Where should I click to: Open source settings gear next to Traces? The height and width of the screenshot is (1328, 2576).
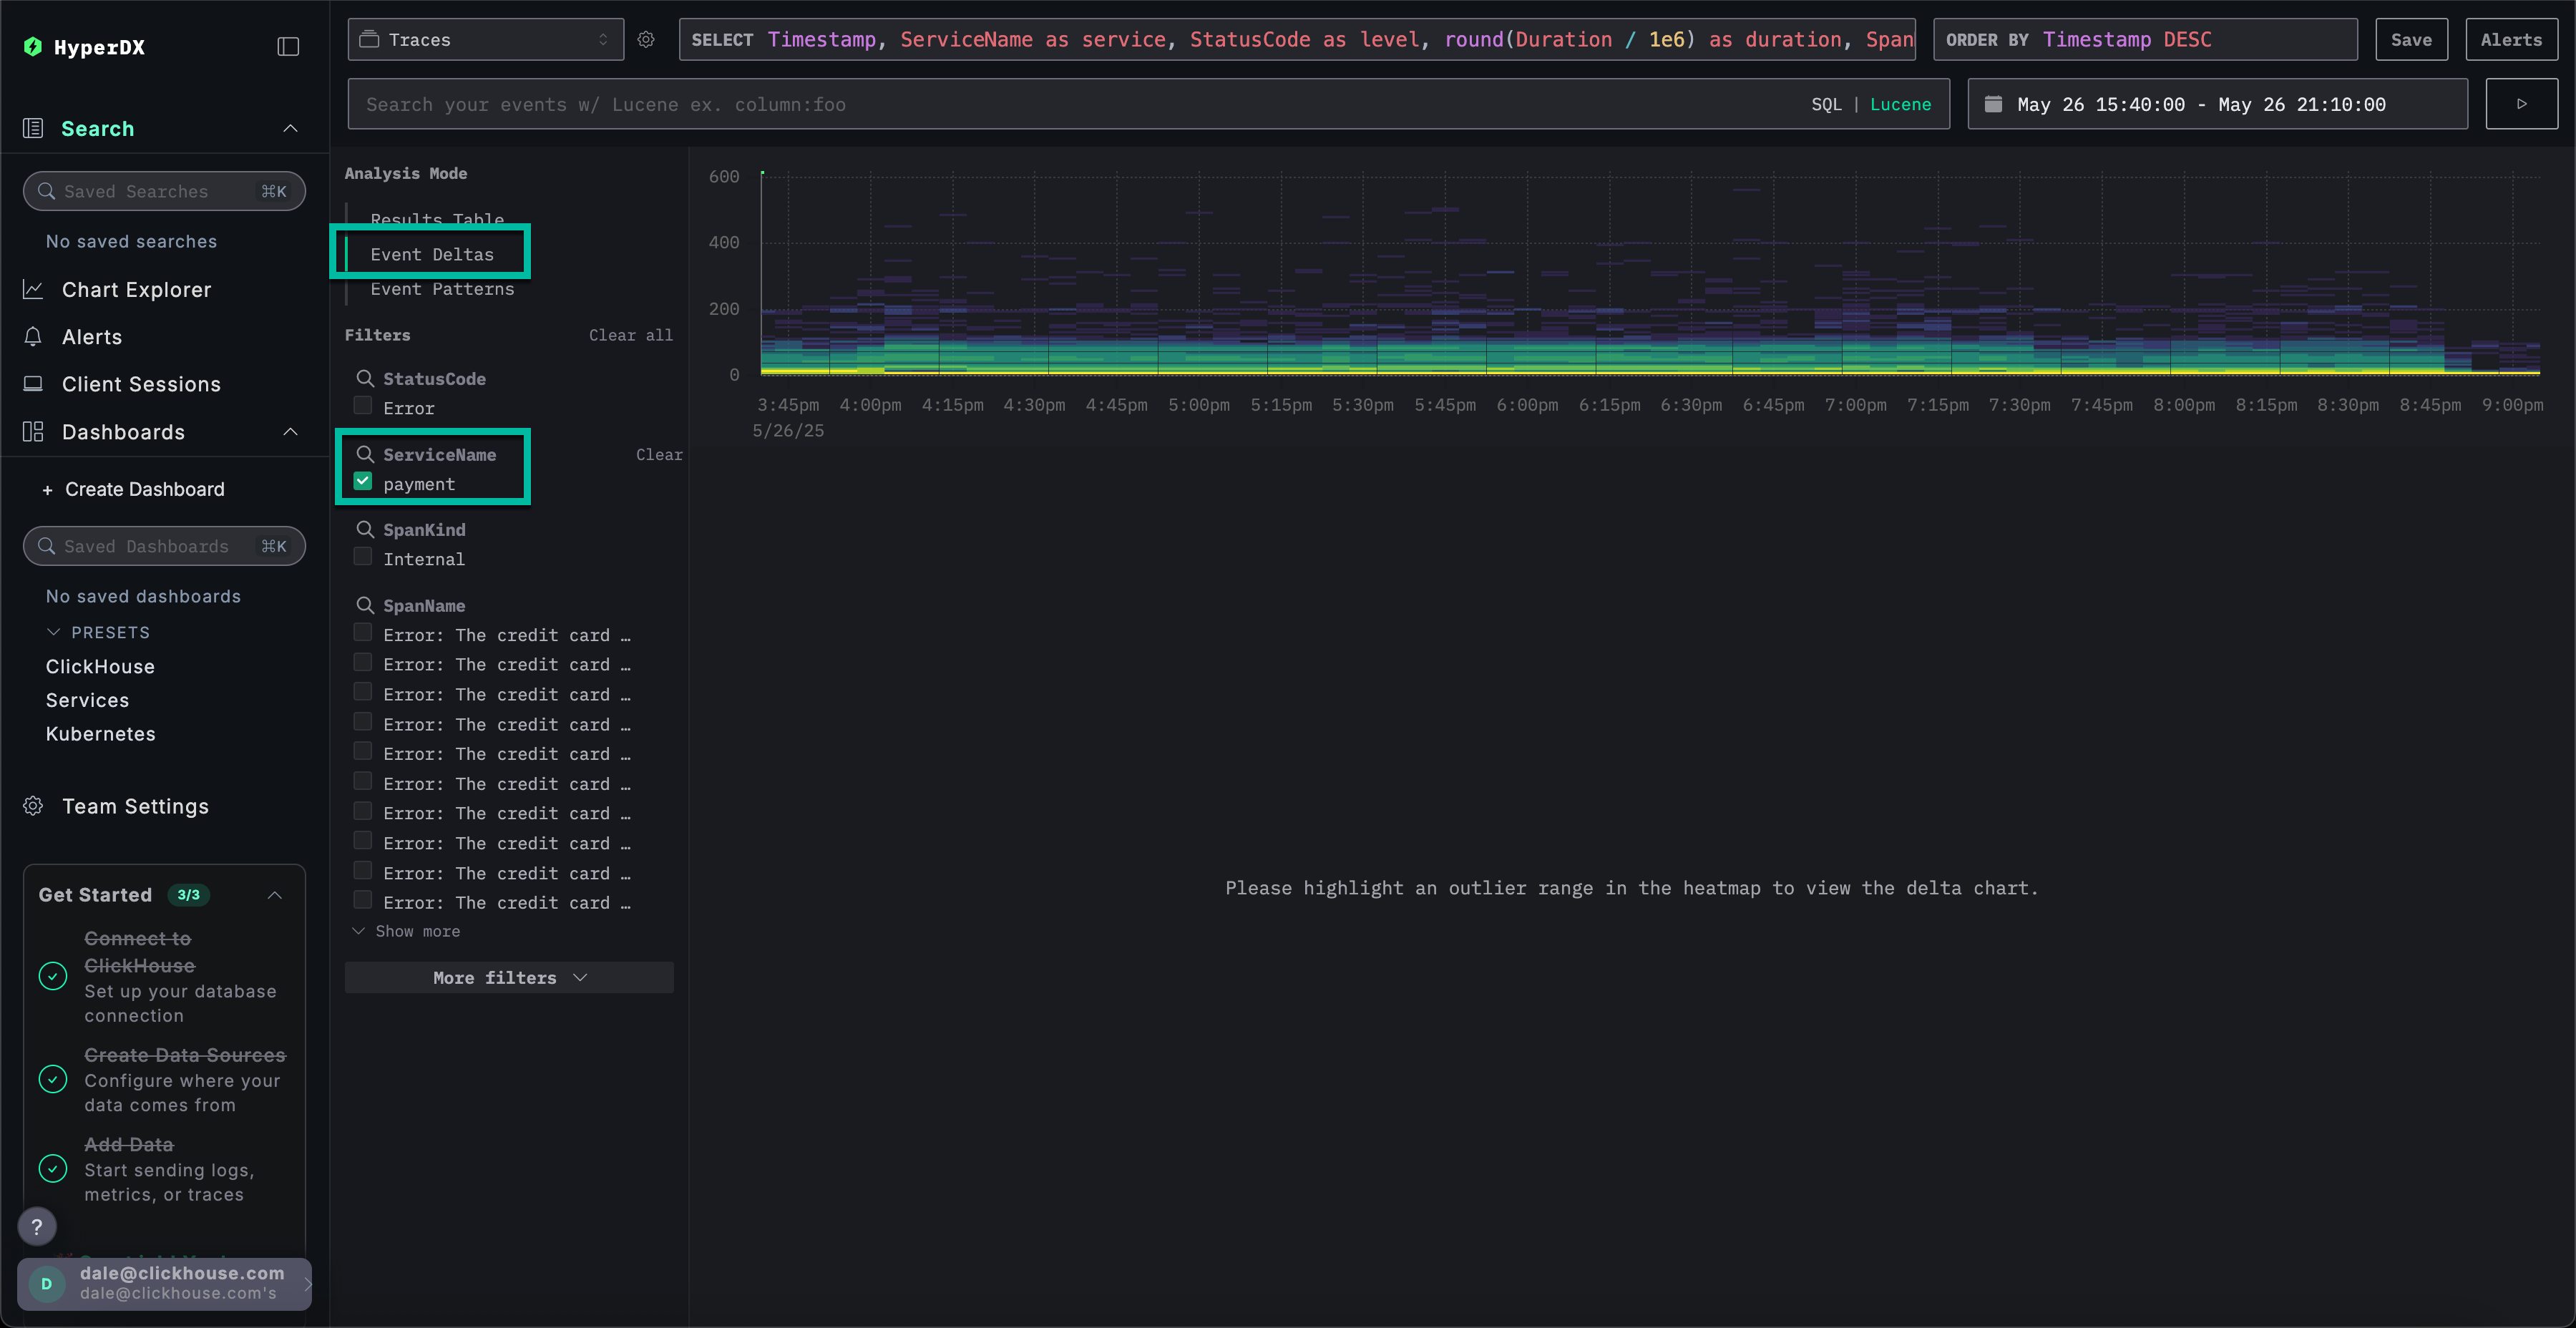646,40
